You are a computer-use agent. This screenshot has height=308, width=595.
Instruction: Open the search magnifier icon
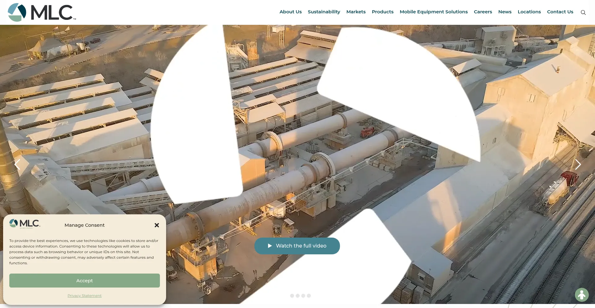pos(583,12)
